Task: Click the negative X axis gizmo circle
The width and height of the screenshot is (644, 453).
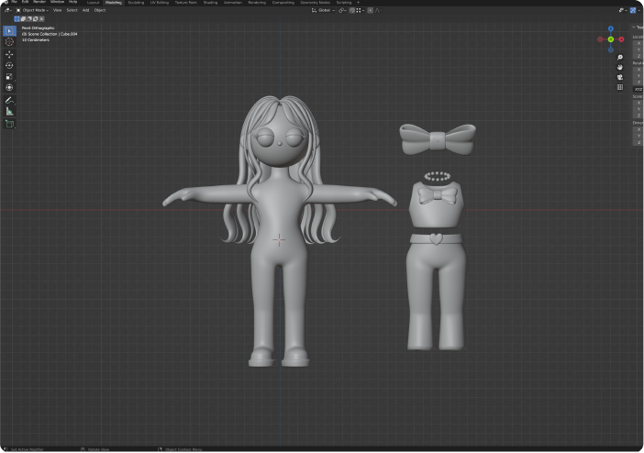Action: 601,39
